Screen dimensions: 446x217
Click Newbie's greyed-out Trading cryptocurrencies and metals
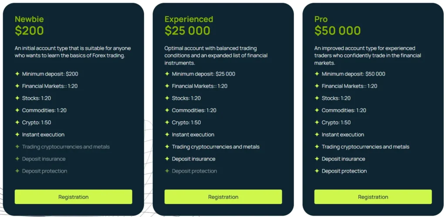point(66,147)
